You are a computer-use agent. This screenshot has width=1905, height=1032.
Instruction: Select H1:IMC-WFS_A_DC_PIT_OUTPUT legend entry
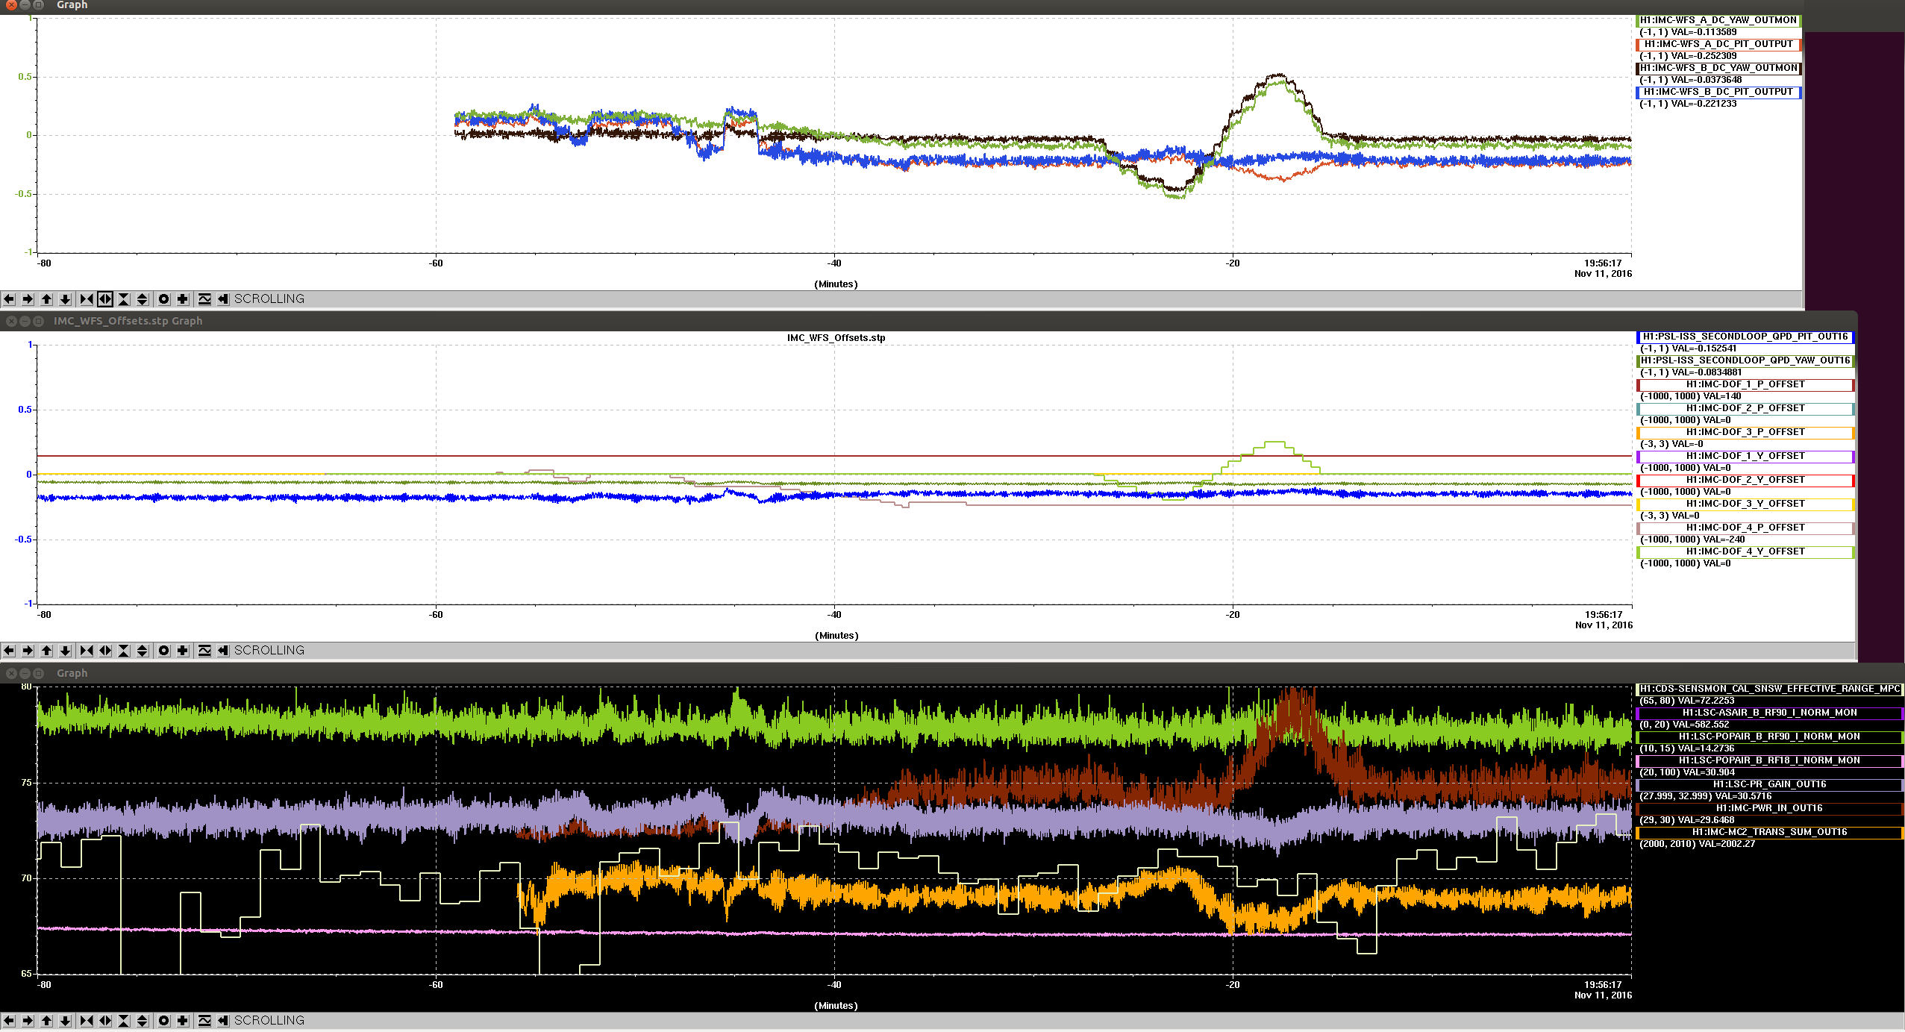(x=1718, y=45)
